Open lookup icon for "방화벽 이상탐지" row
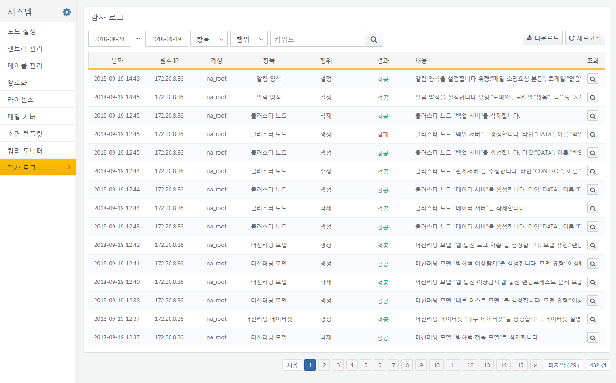616x383 pixels. click(593, 264)
